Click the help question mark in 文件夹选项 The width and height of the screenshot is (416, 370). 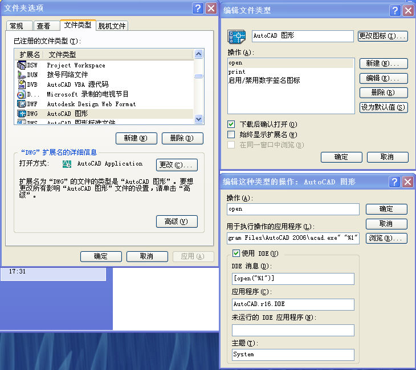[x=198, y=8]
